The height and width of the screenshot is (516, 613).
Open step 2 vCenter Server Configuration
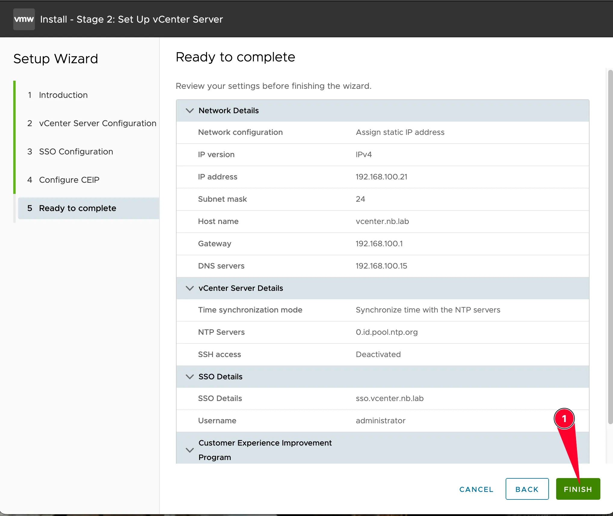pyautogui.click(x=92, y=123)
